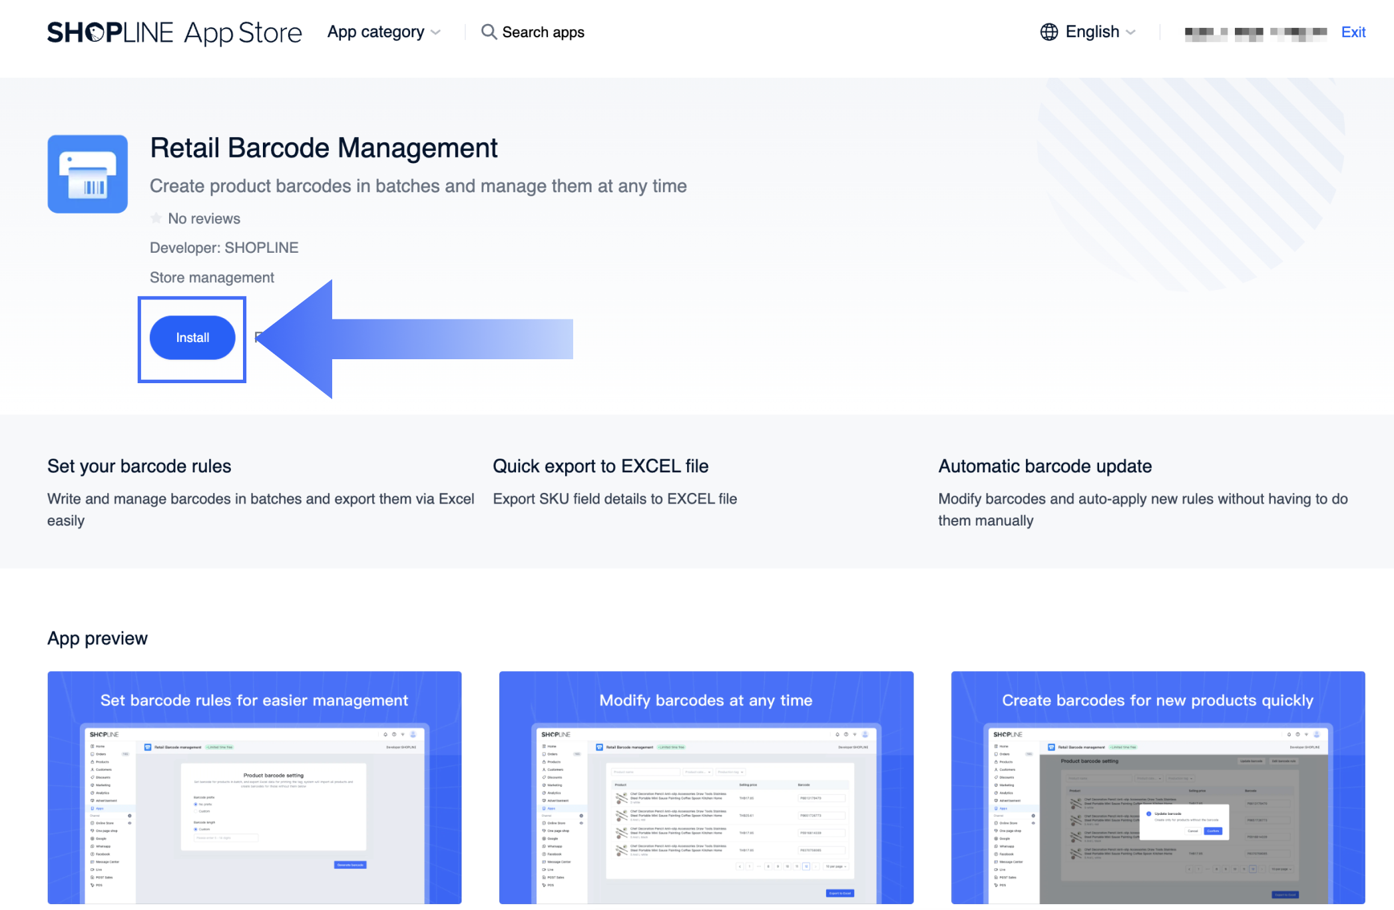Screen dimensions: 1394x910
Task: Click the Search apps field
Action: (543, 32)
